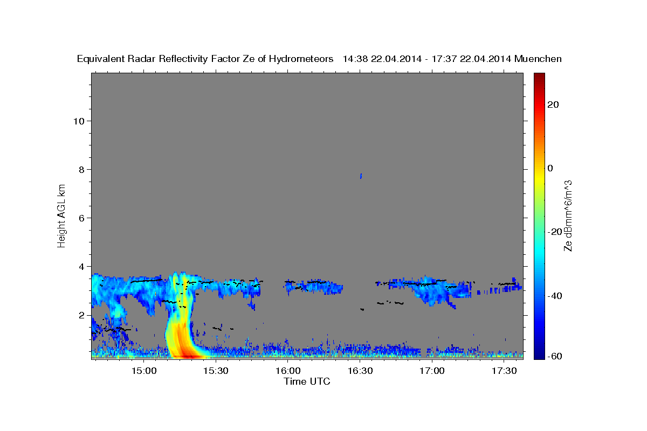This screenshot has width=647, height=431.
Task: Click the 15:30 time tick label
Action: click(217, 371)
